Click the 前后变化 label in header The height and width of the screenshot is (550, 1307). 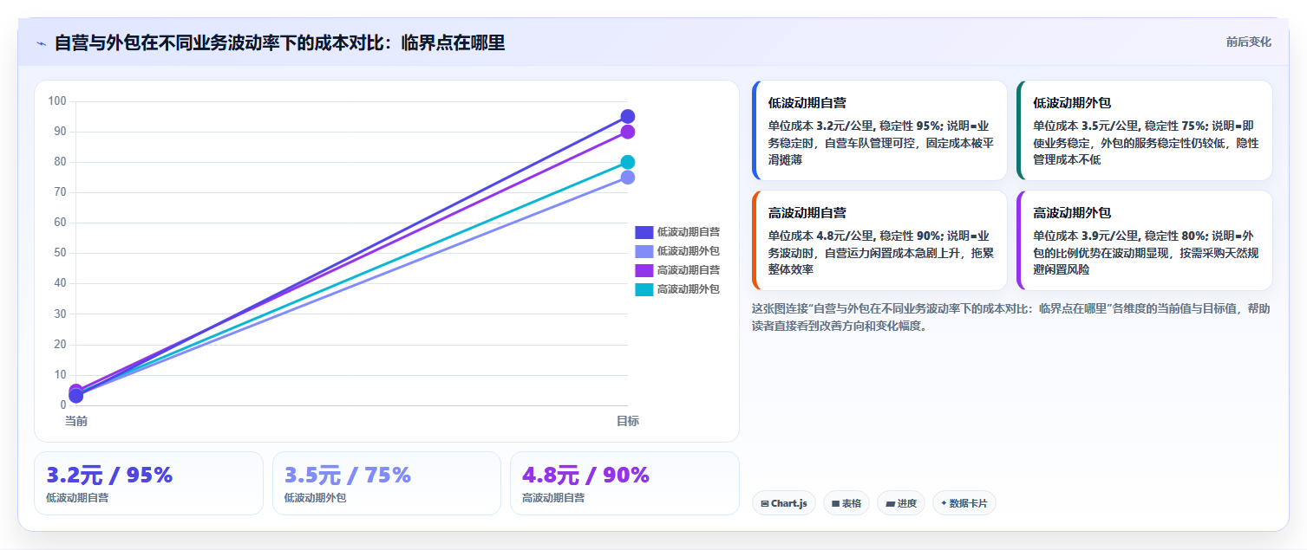1249,42
